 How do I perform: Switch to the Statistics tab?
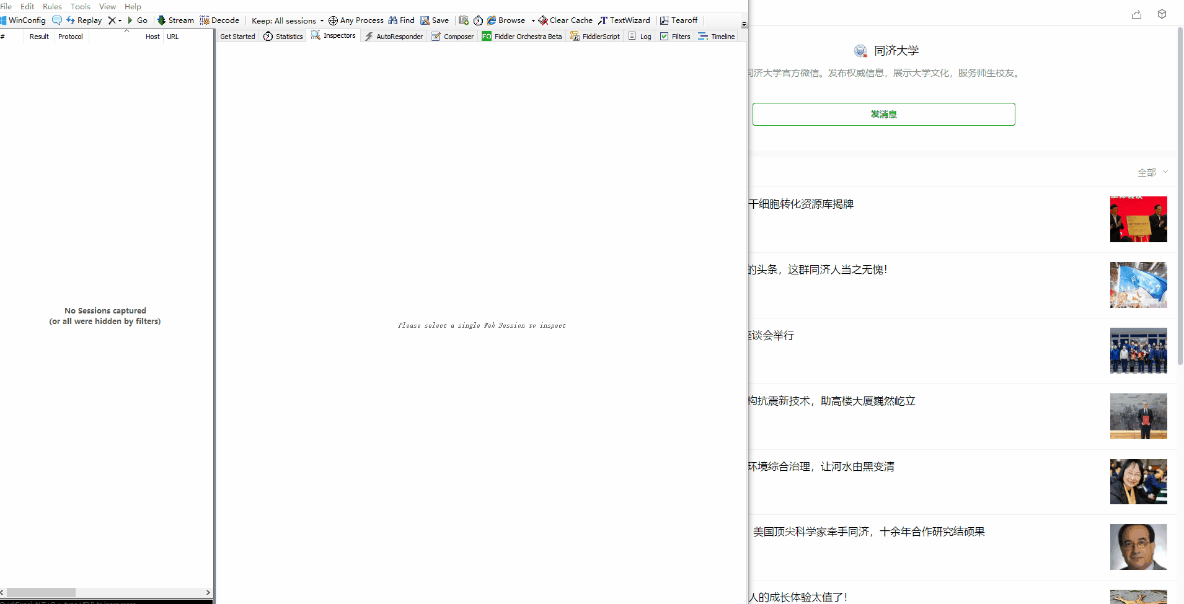click(283, 37)
